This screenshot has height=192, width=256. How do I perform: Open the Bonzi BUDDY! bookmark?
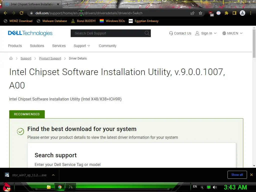click(x=83, y=21)
